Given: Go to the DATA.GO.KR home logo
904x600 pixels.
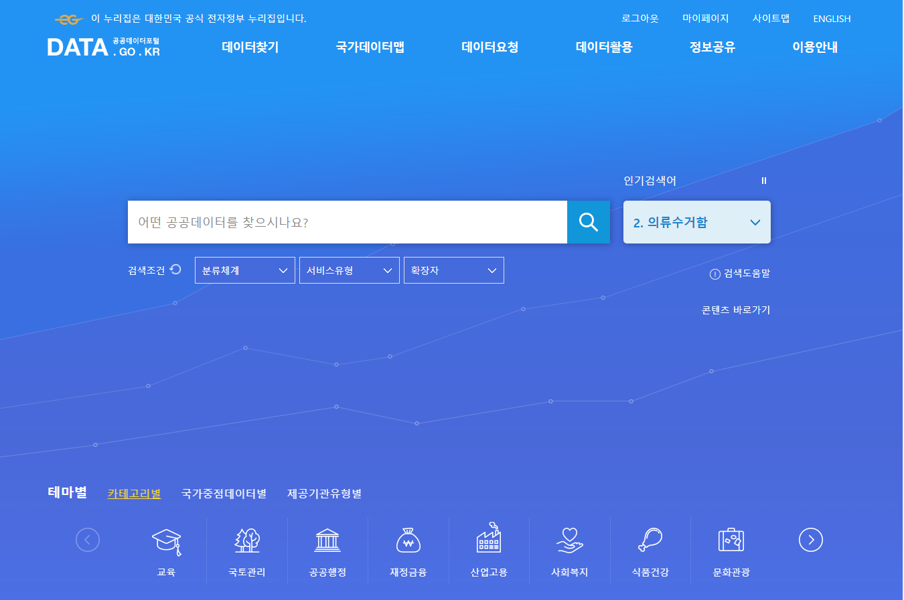Looking at the screenshot, I should tap(104, 47).
